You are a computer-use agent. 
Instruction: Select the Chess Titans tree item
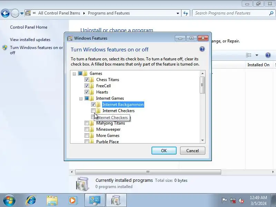108,80
